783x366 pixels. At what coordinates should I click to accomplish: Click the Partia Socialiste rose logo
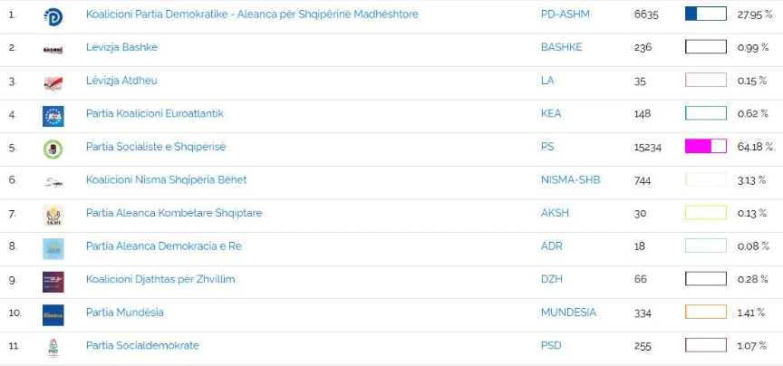[x=53, y=149]
